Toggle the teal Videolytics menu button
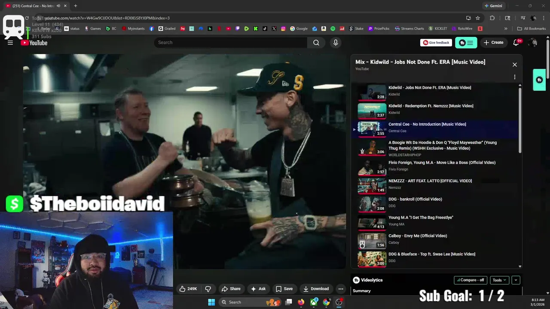Screen dimensions: 550x309 pyautogui.click(x=466, y=42)
